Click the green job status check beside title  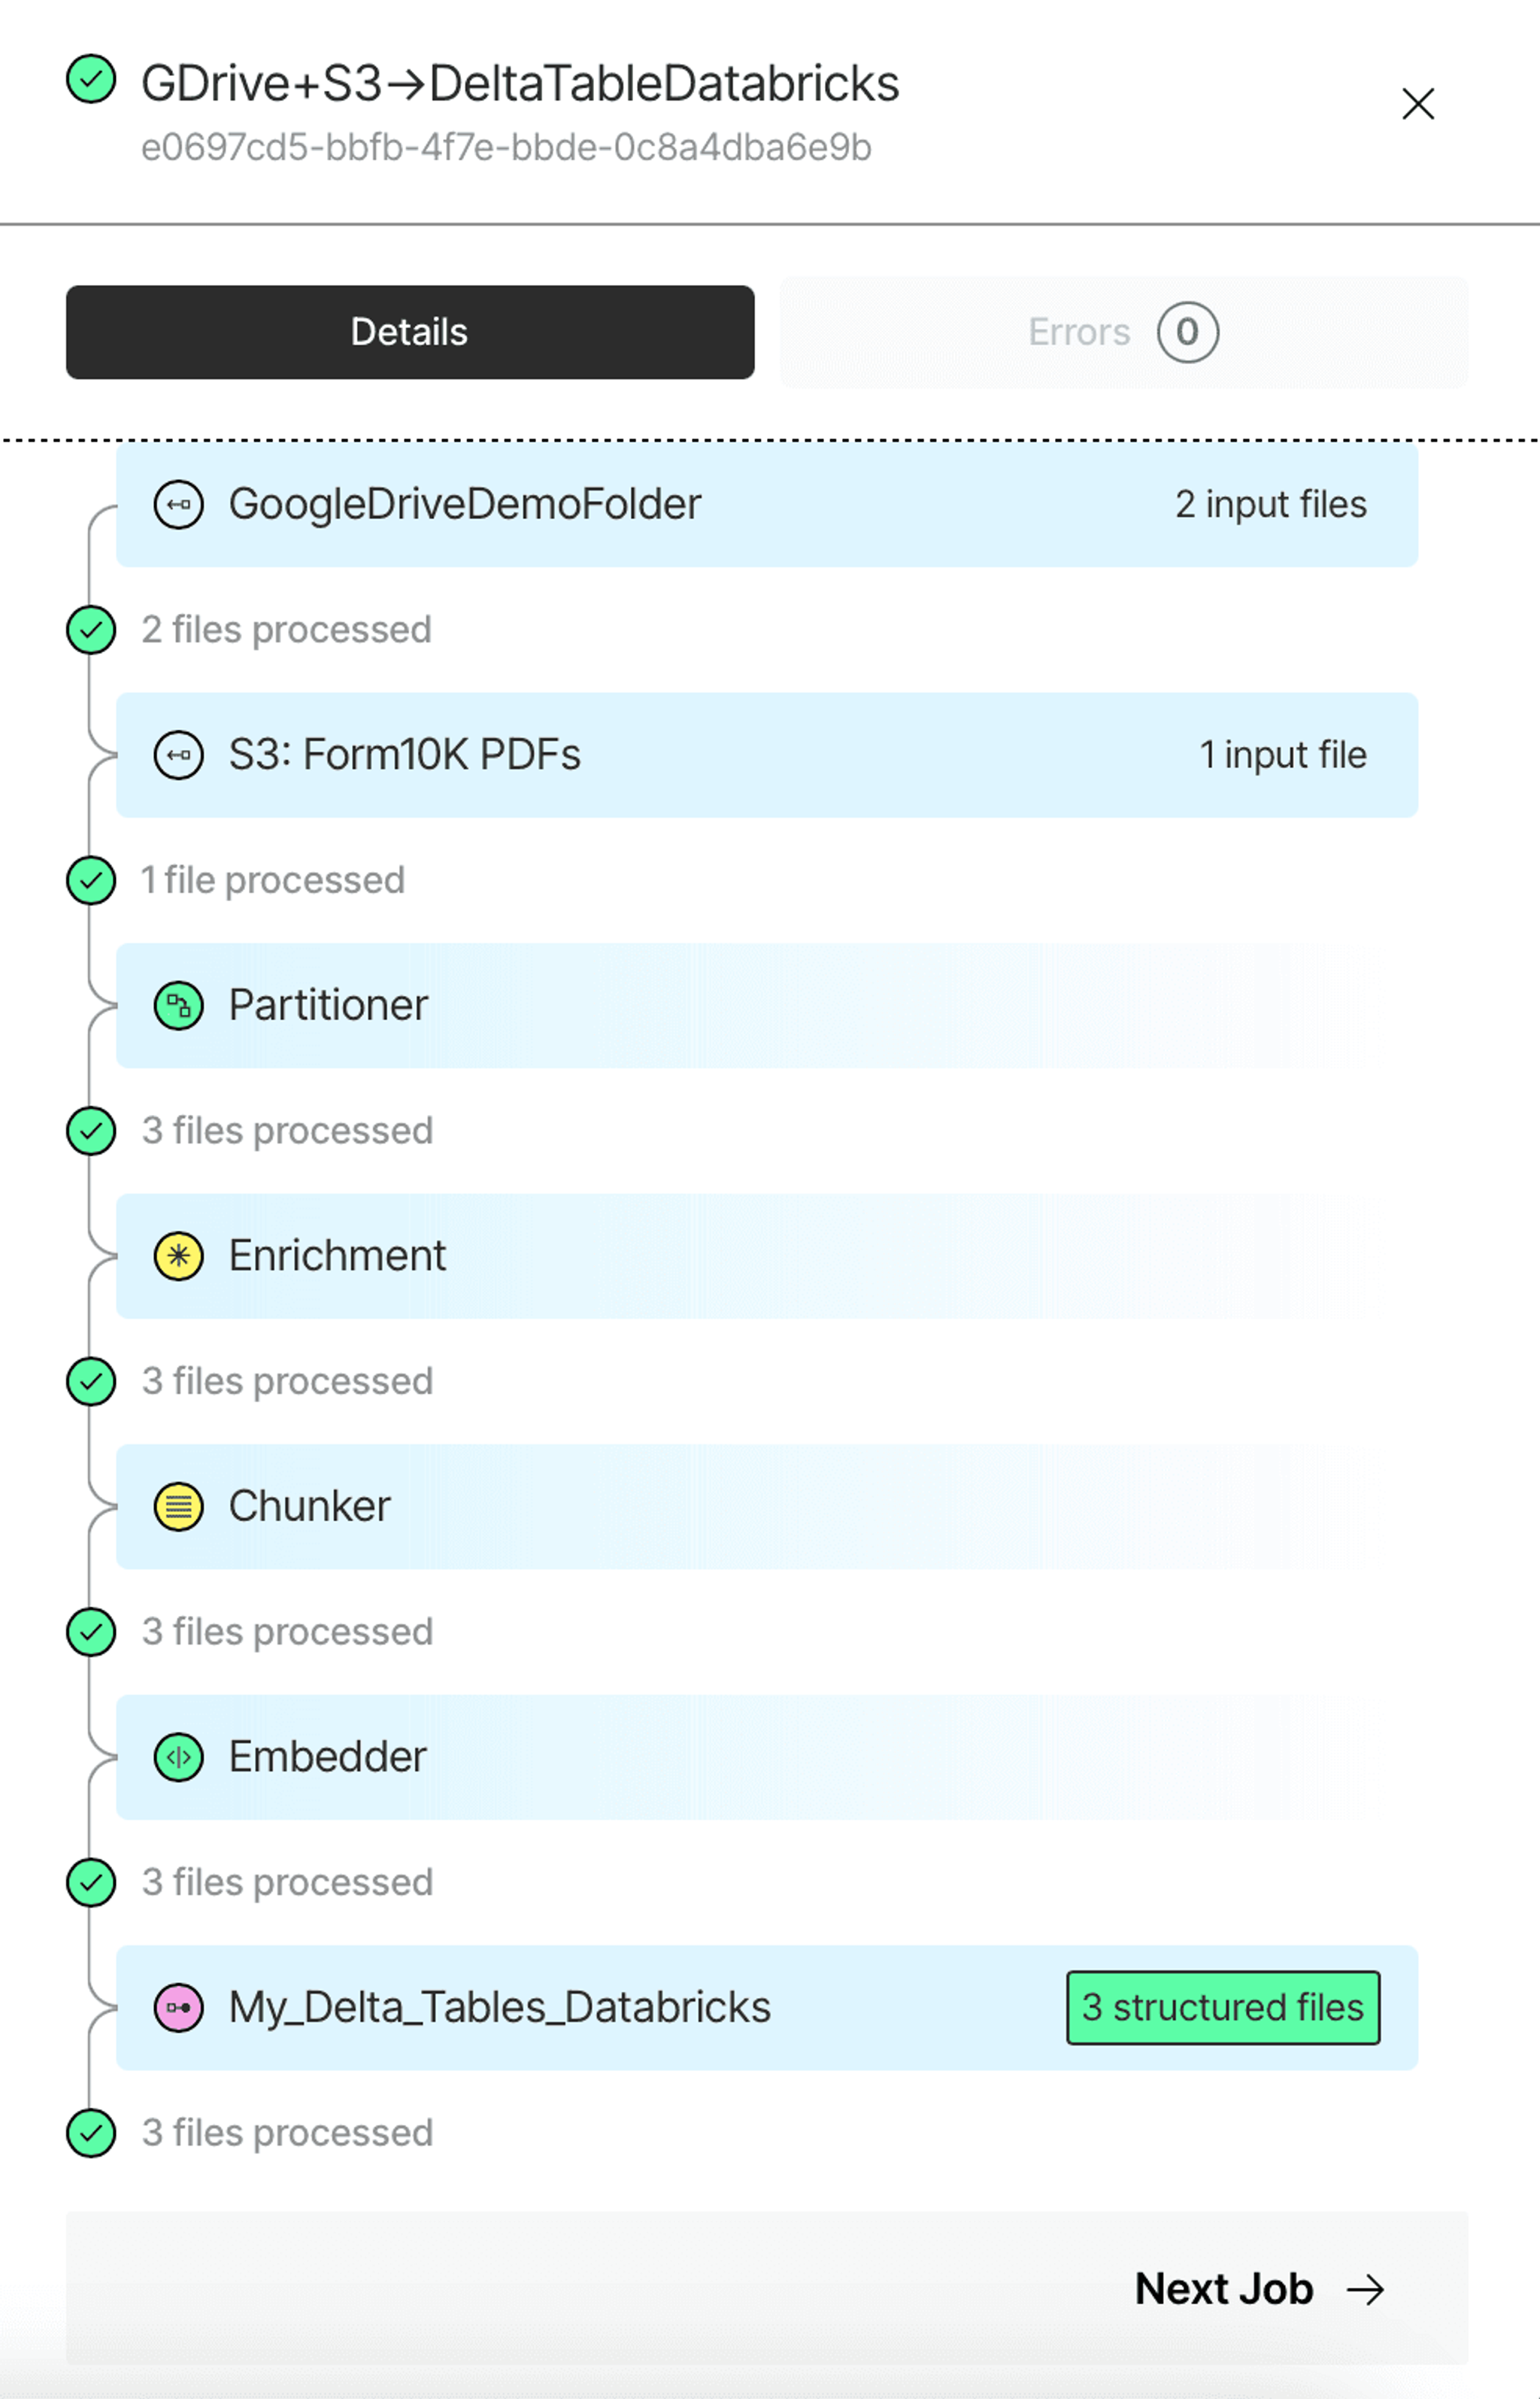[x=91, y=79]
